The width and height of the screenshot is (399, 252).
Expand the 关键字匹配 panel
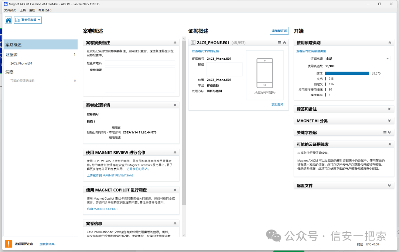389,132
